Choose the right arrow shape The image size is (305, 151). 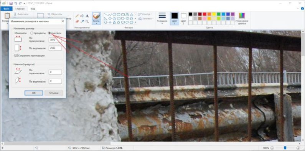click(x=123, y=19)
